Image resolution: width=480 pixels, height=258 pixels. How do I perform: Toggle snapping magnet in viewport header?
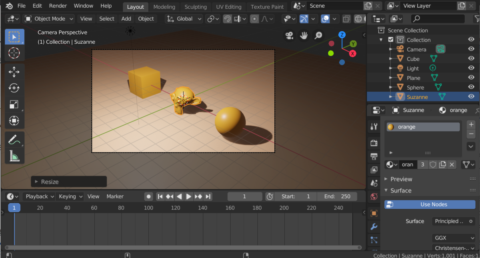point(227,19)
